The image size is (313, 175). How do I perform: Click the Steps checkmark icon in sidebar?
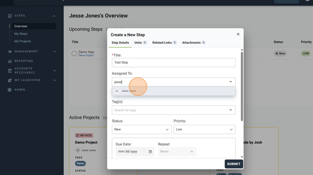point(10,16)
